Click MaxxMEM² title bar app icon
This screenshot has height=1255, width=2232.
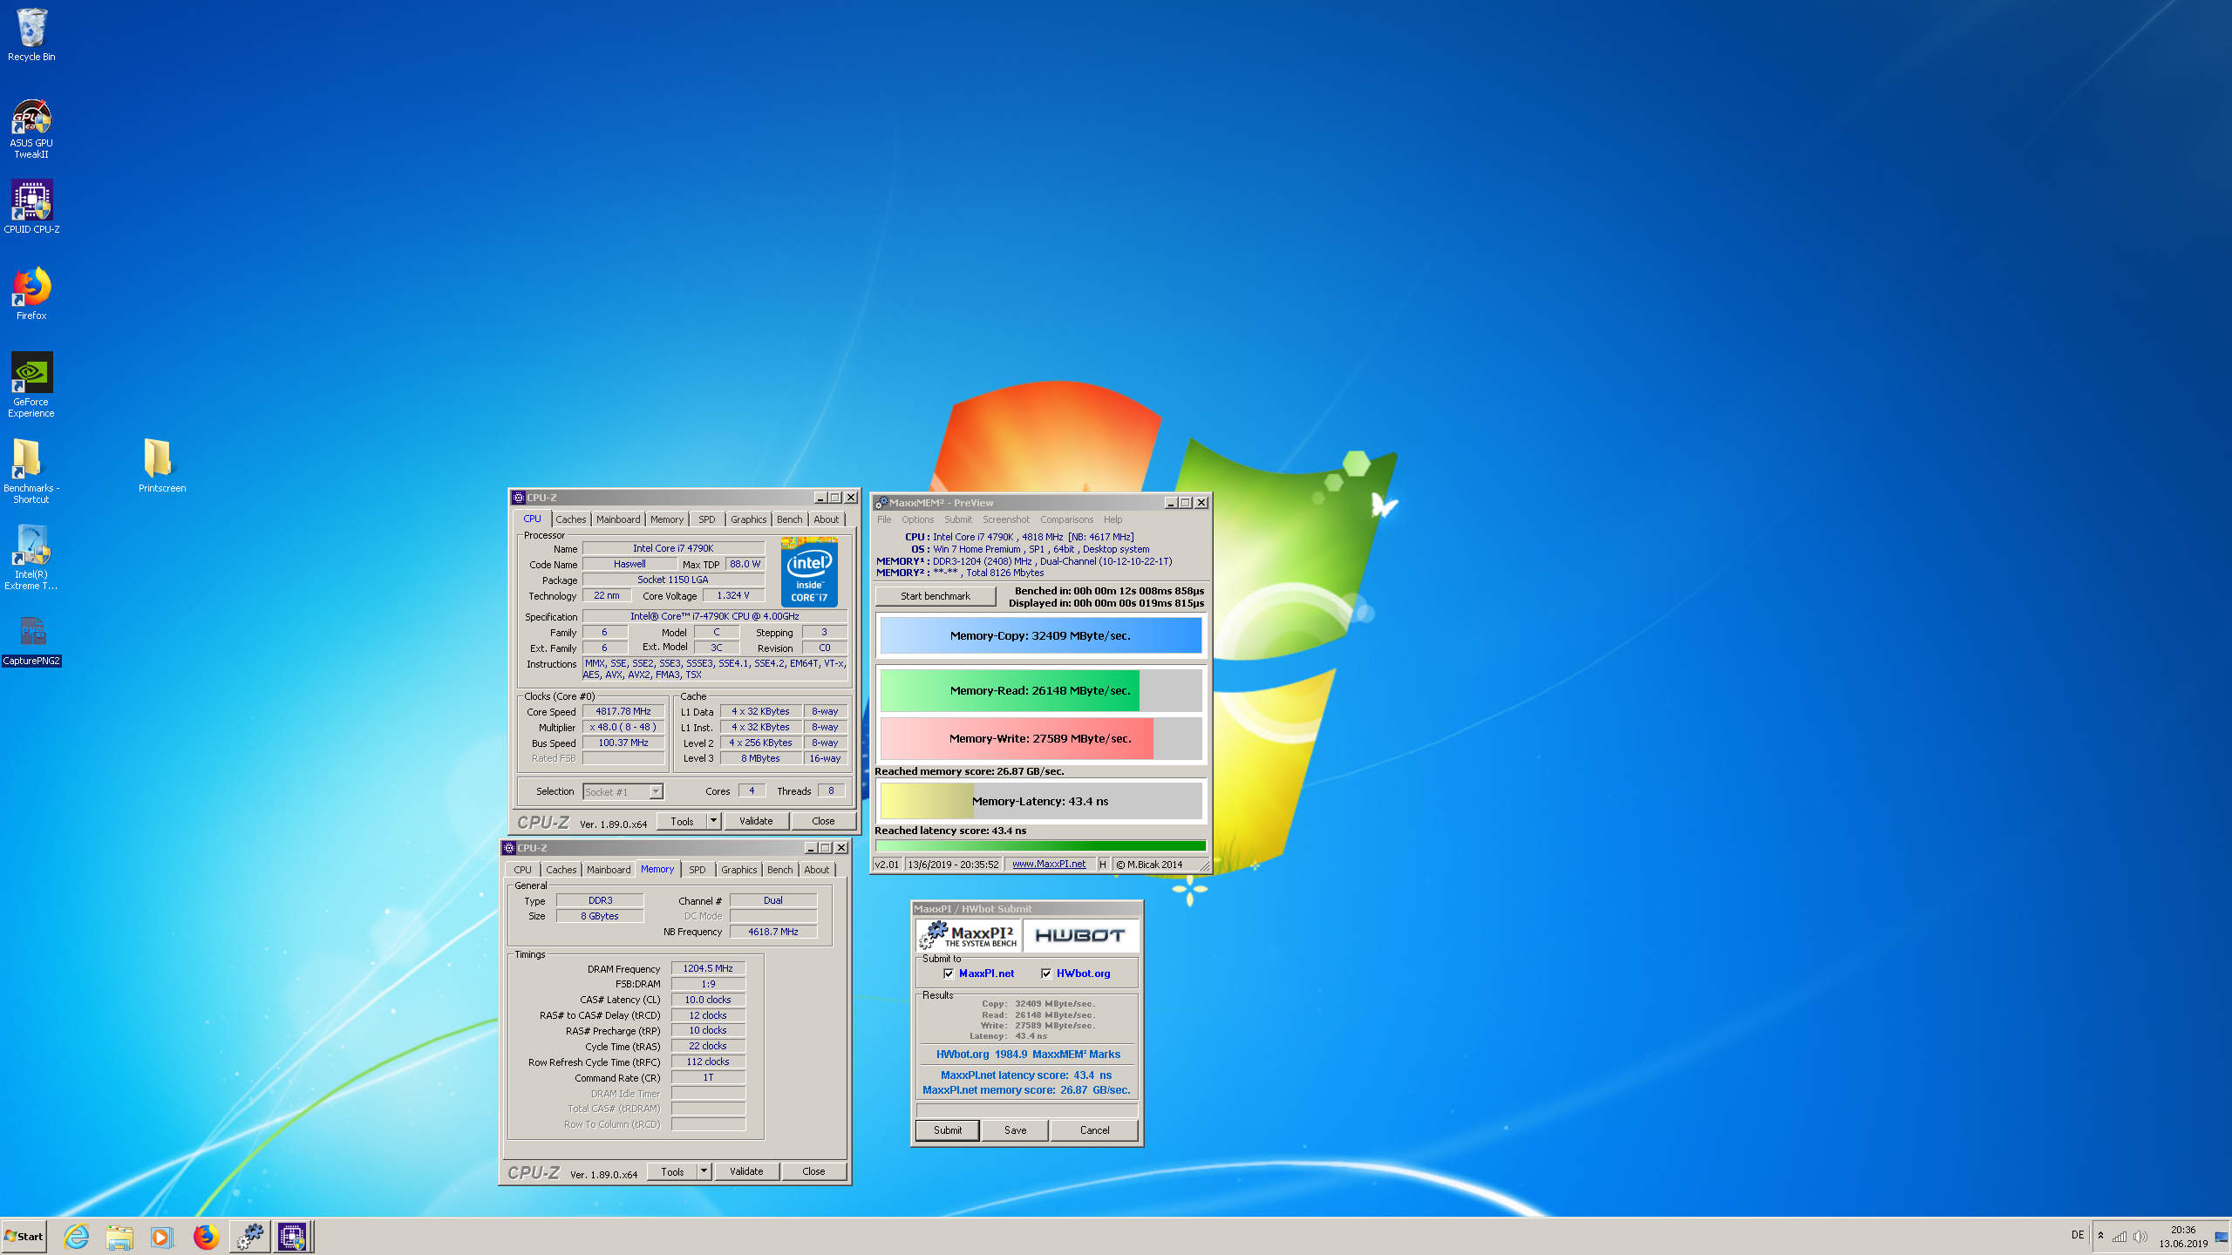[881, 503]
